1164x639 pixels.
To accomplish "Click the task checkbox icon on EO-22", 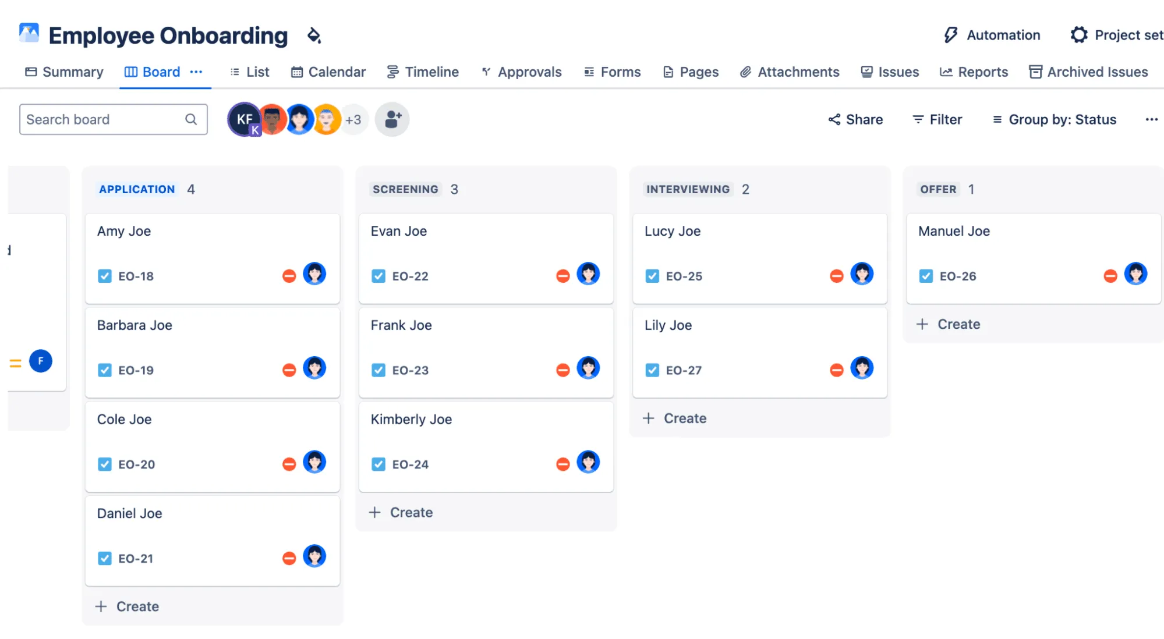I will click(x=378, y=276).
